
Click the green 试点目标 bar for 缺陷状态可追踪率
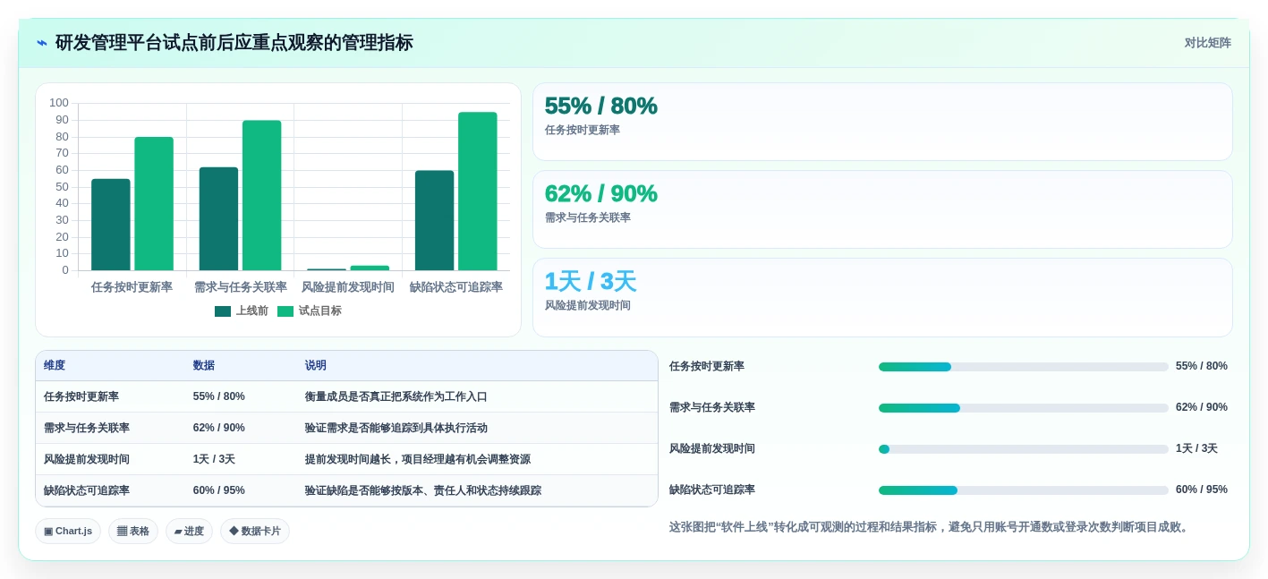(477, 192)
